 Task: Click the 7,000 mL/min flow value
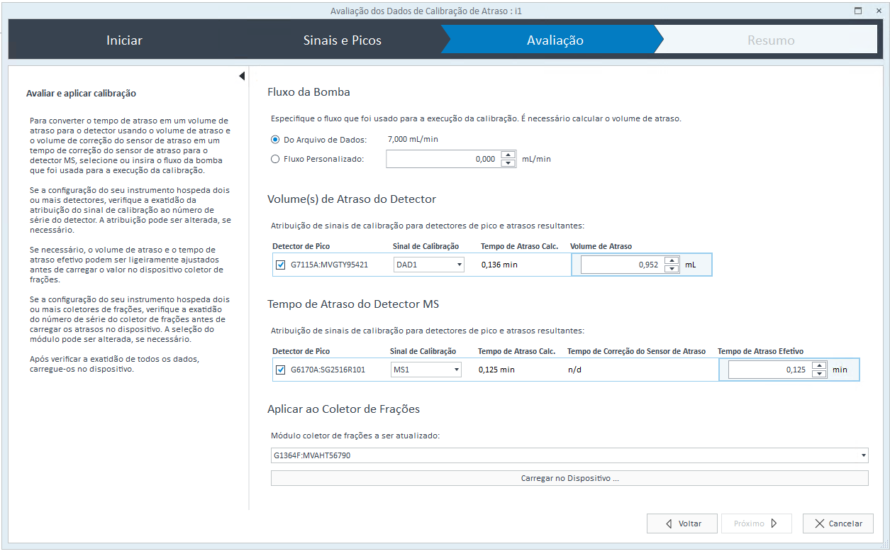coord(413,140)
